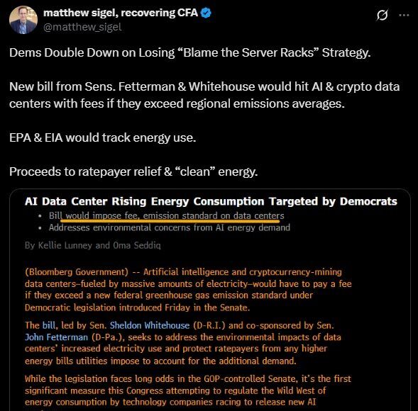Click 'EPA & EIA would track energy use.' text
The height and width of the screenshot is (411, 418).
[x=103, y=138]
